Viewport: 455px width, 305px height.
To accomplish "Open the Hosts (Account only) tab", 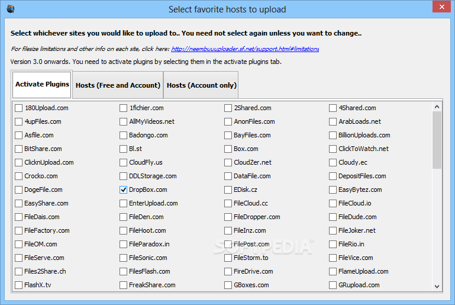I will pyautogui.click(x=201, y=85).
